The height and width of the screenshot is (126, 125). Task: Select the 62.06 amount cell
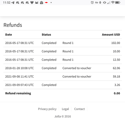116,68
